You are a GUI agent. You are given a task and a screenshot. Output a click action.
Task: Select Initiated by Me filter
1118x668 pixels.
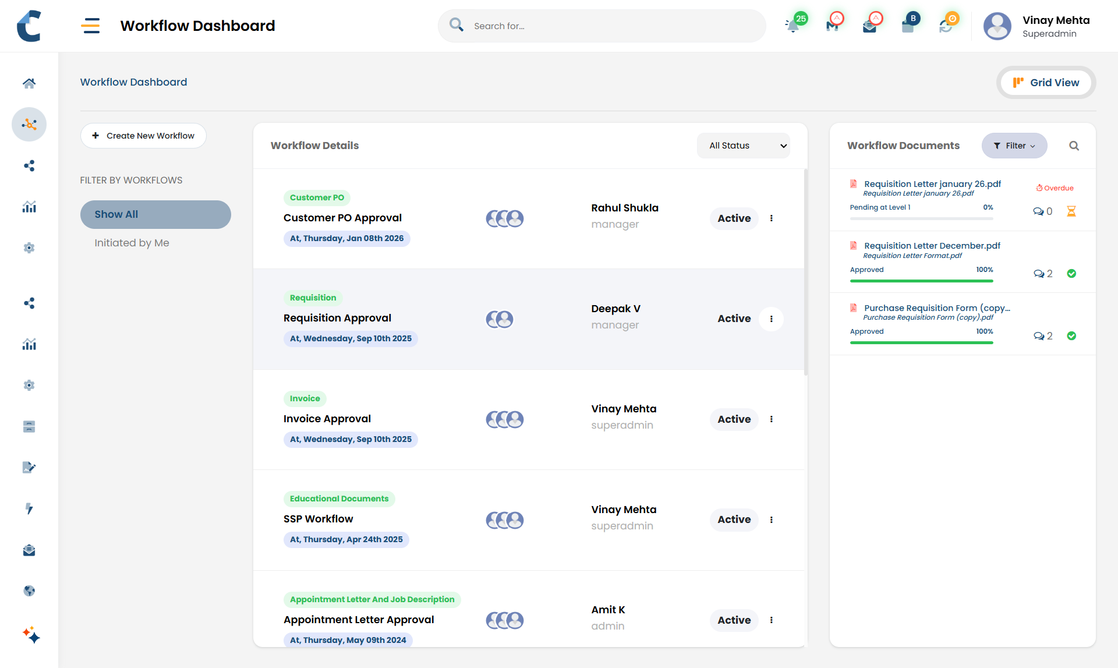[132, 243]
